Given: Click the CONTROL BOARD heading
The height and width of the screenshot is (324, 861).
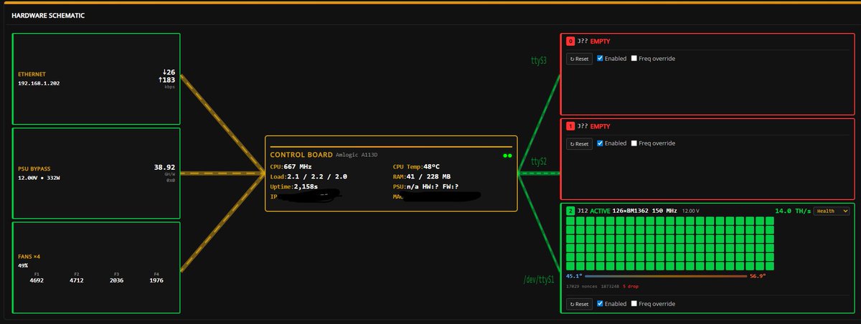Looking at the screenshot, I should [x=301, y=155].
